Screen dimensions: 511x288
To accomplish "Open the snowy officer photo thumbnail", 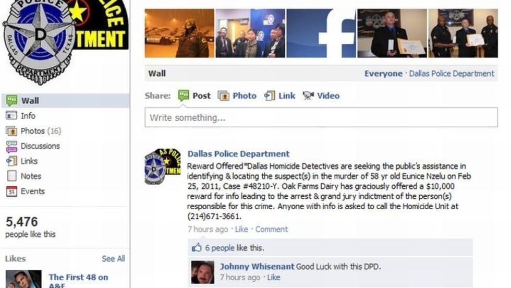I will pyautogui.click(x=179, y=33).
